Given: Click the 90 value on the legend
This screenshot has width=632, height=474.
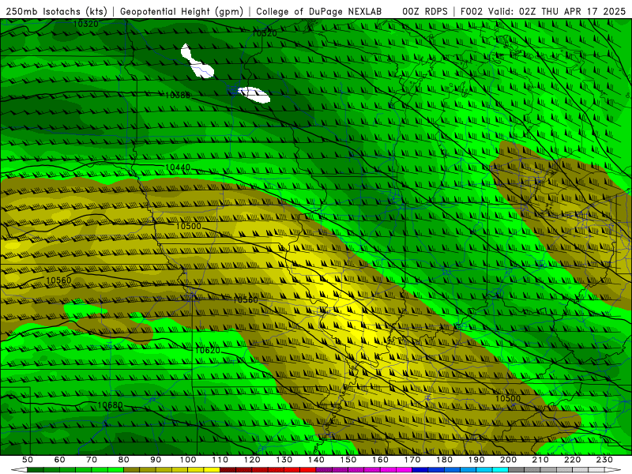Looking at the screenshot, I should [156, 460].
